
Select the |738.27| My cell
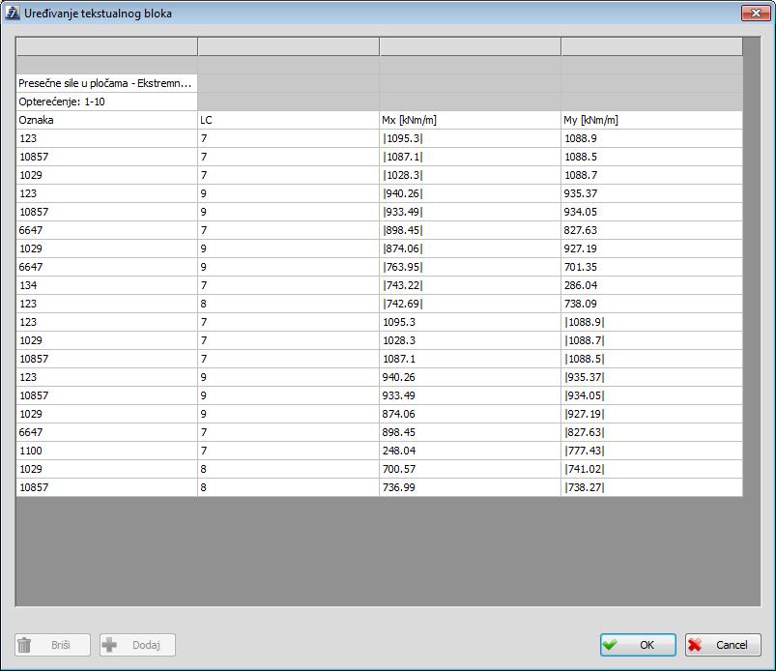pyautogui.click(x=651, y=486)
